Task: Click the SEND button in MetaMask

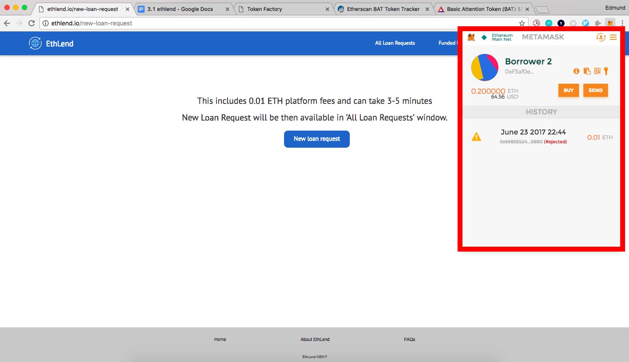Action: coord(595,90)
